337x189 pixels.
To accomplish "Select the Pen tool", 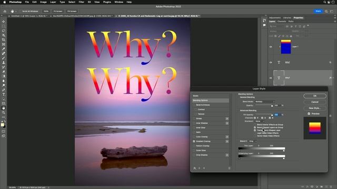I will pos(4,90).
